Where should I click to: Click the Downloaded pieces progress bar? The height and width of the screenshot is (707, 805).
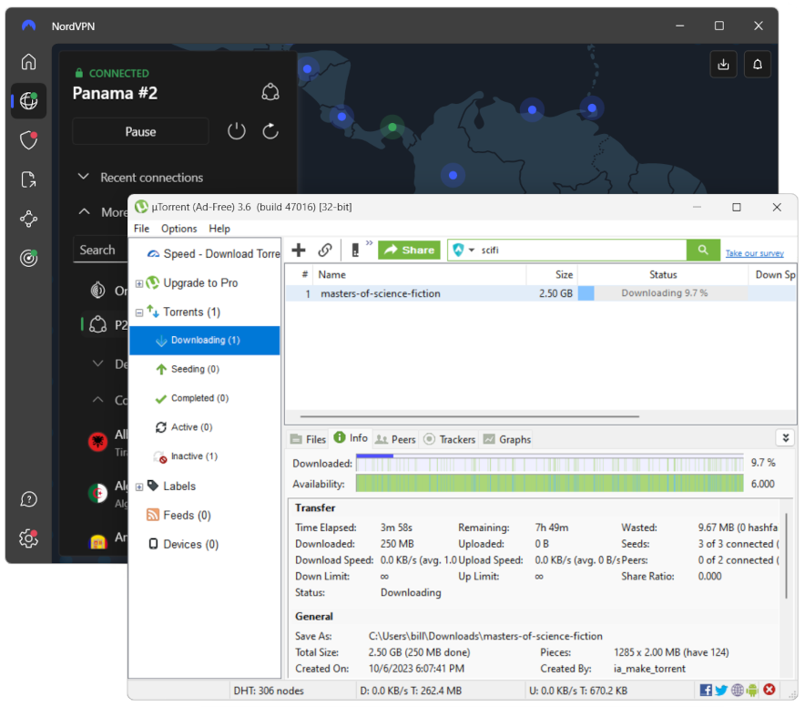click(549, 463)
